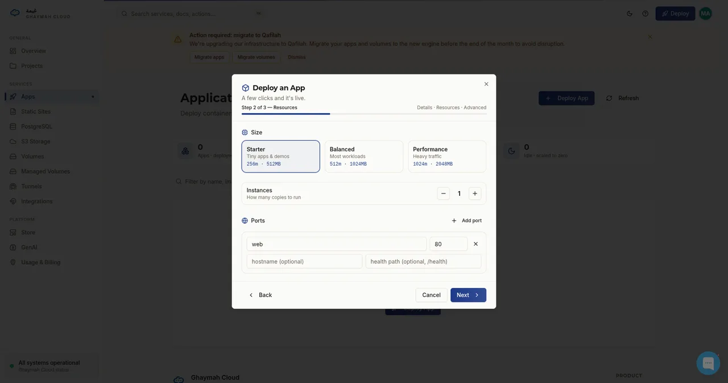Click the Migrate apps button
The width and height of the screenshot is (728, 383).
[x=209, y=57]
